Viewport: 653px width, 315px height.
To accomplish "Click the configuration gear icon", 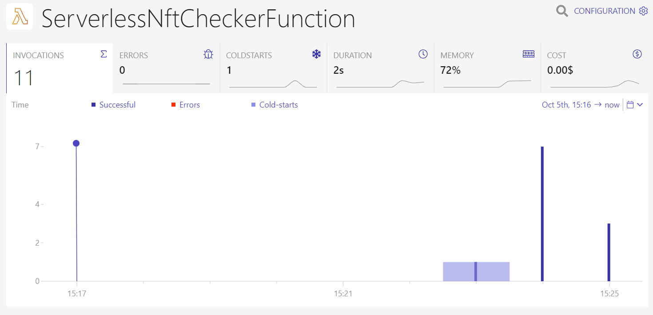I will [x=643, y=11].
